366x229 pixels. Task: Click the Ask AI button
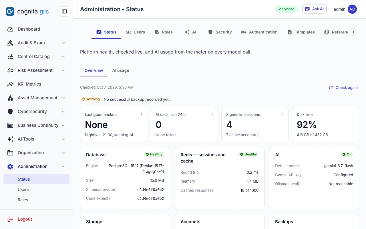point(315,9)
